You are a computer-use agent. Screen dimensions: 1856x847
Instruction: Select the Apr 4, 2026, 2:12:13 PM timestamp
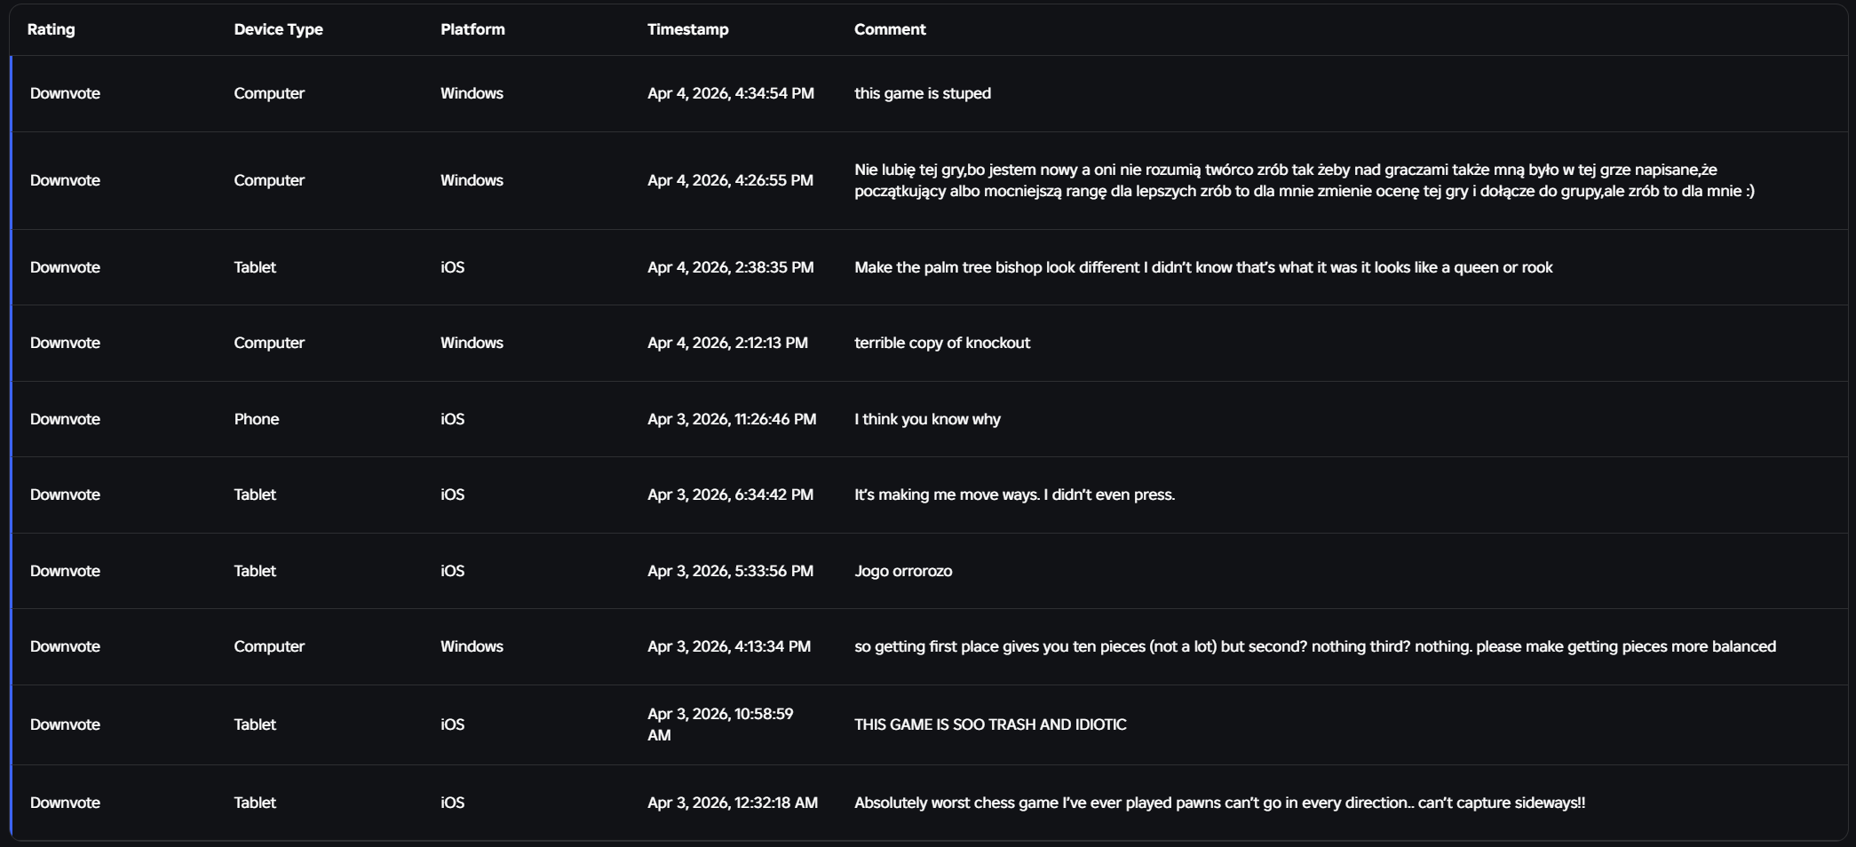(x=727, y=343)
